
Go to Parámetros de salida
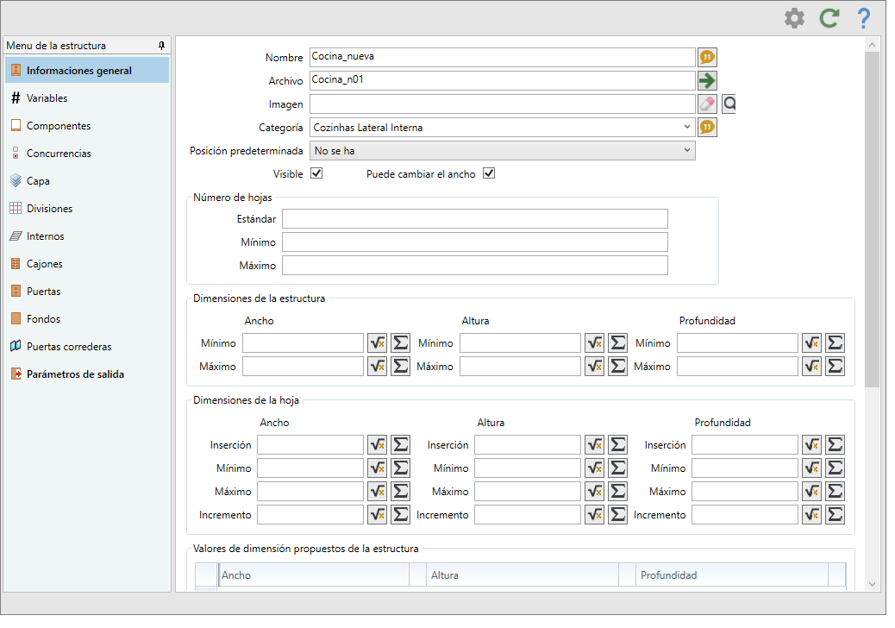(87, 374)
